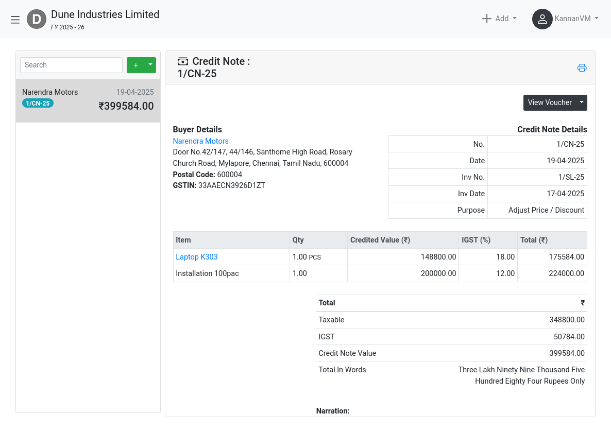Image resolution: width=611 pixels, height=431 pixels.
Task: Click the print credit note icon
Action: click(582, 68)
